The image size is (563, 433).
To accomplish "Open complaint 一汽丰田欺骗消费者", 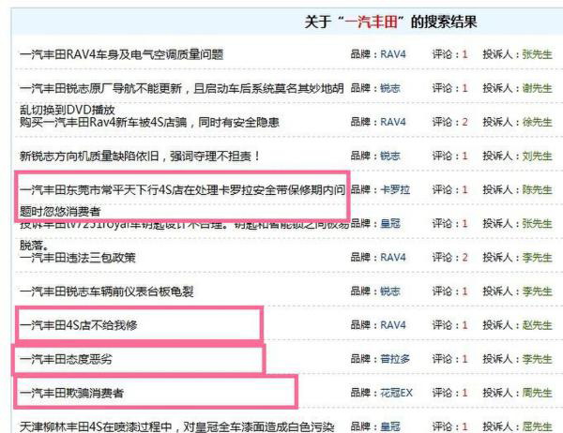I will pos(72,393).
